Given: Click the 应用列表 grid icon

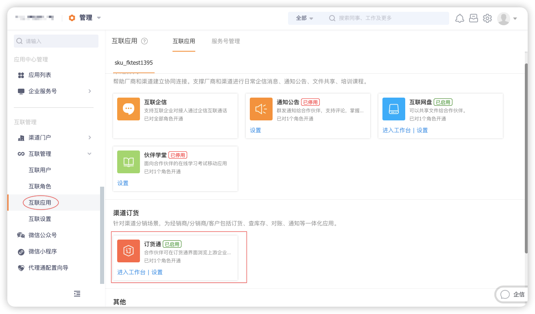Looking at the screenshot, I should (x=21, y=75).
